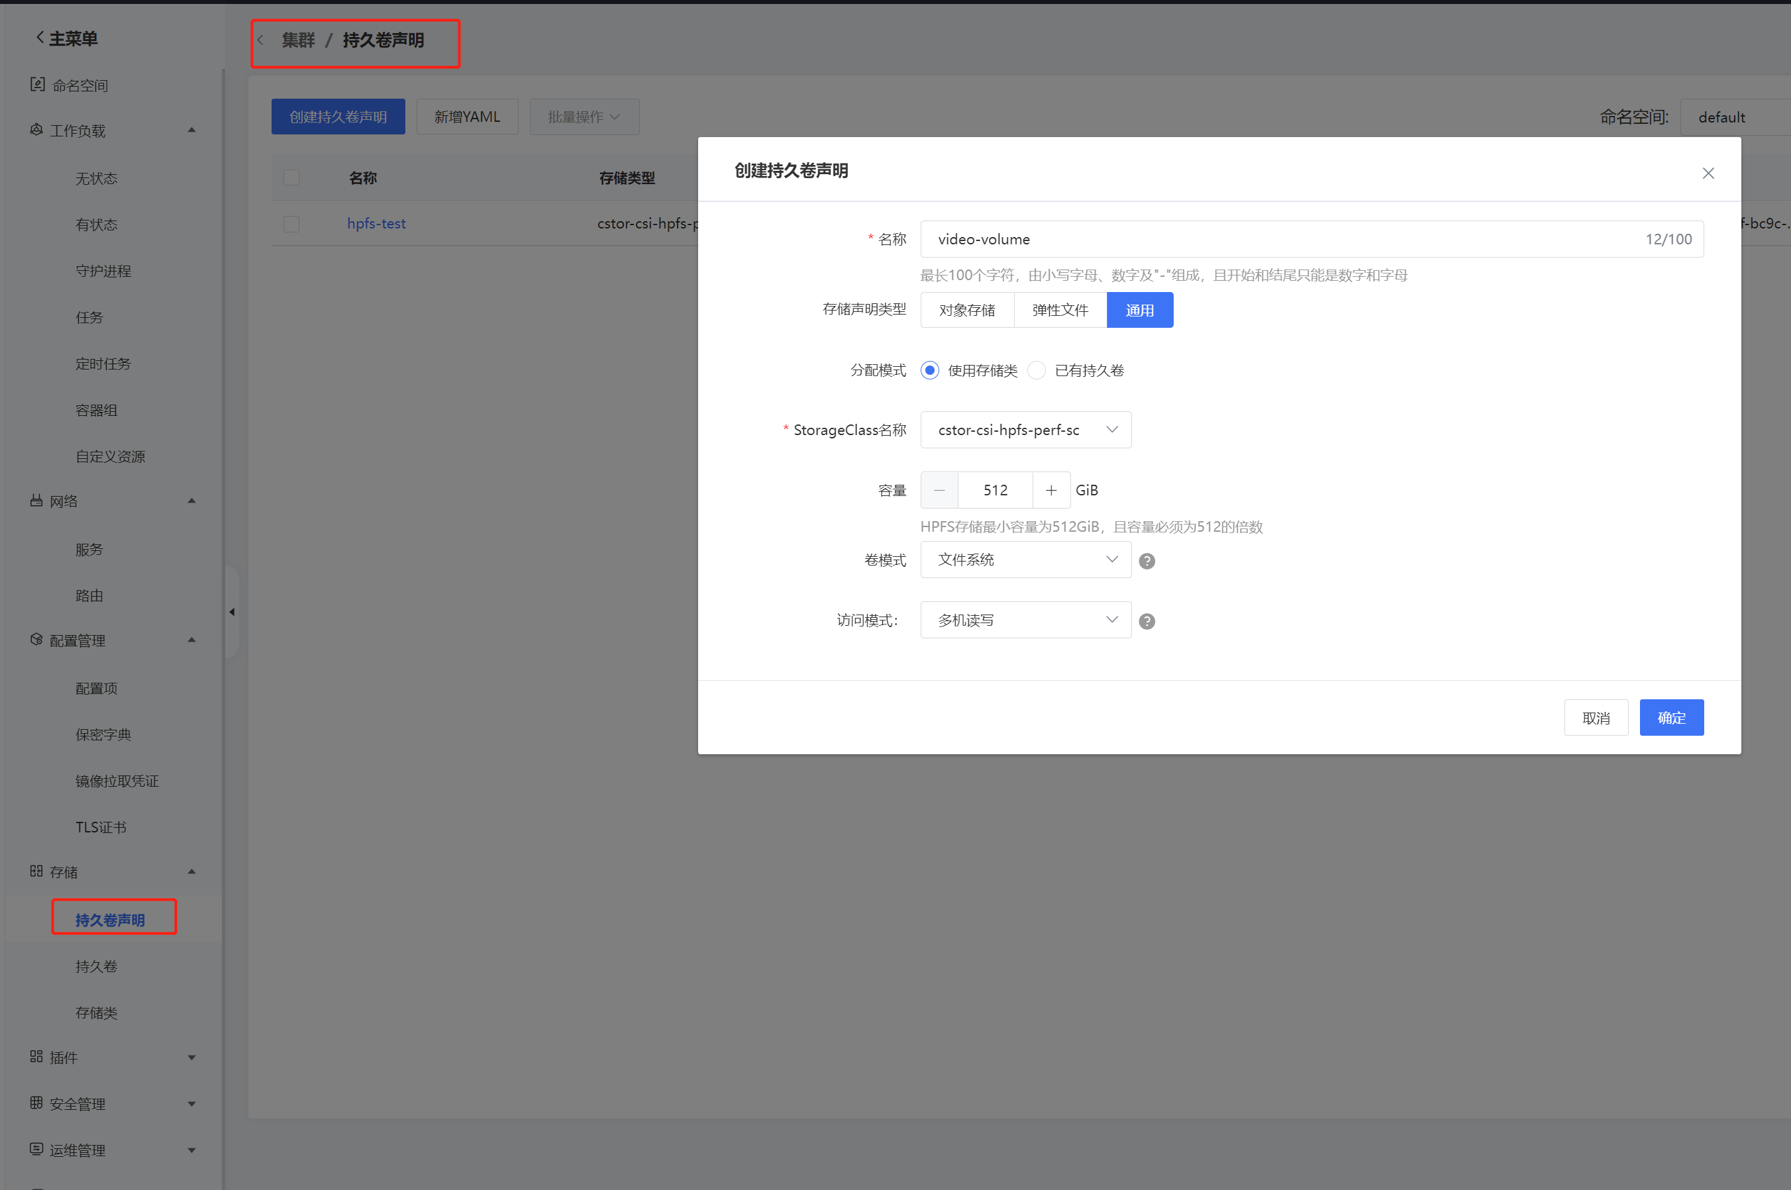
Task: Click the storage section icon
Action: 36,872
